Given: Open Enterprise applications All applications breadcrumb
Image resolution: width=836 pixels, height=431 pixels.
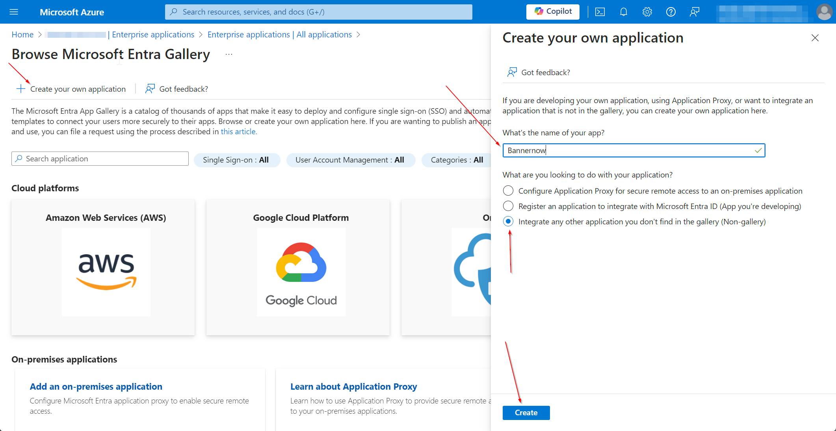Looking at the screenshot, I should 279,35.
